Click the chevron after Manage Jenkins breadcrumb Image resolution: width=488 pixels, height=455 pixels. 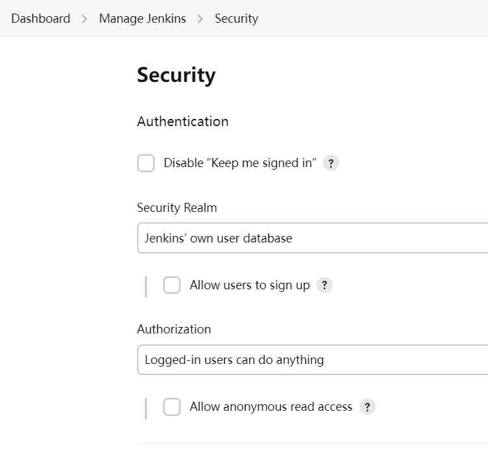pyautogui.click(x=200, y=19)
